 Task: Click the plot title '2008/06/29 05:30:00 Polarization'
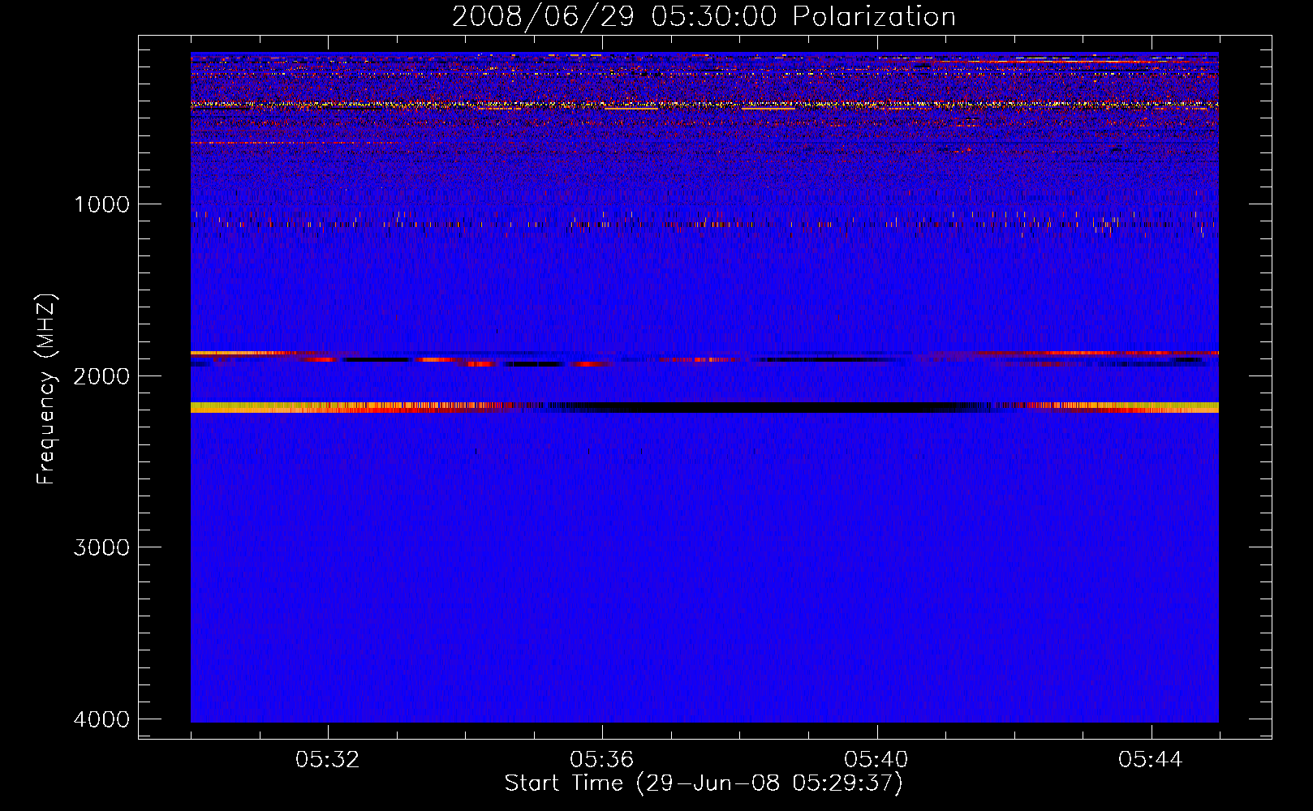click(704, 16)
